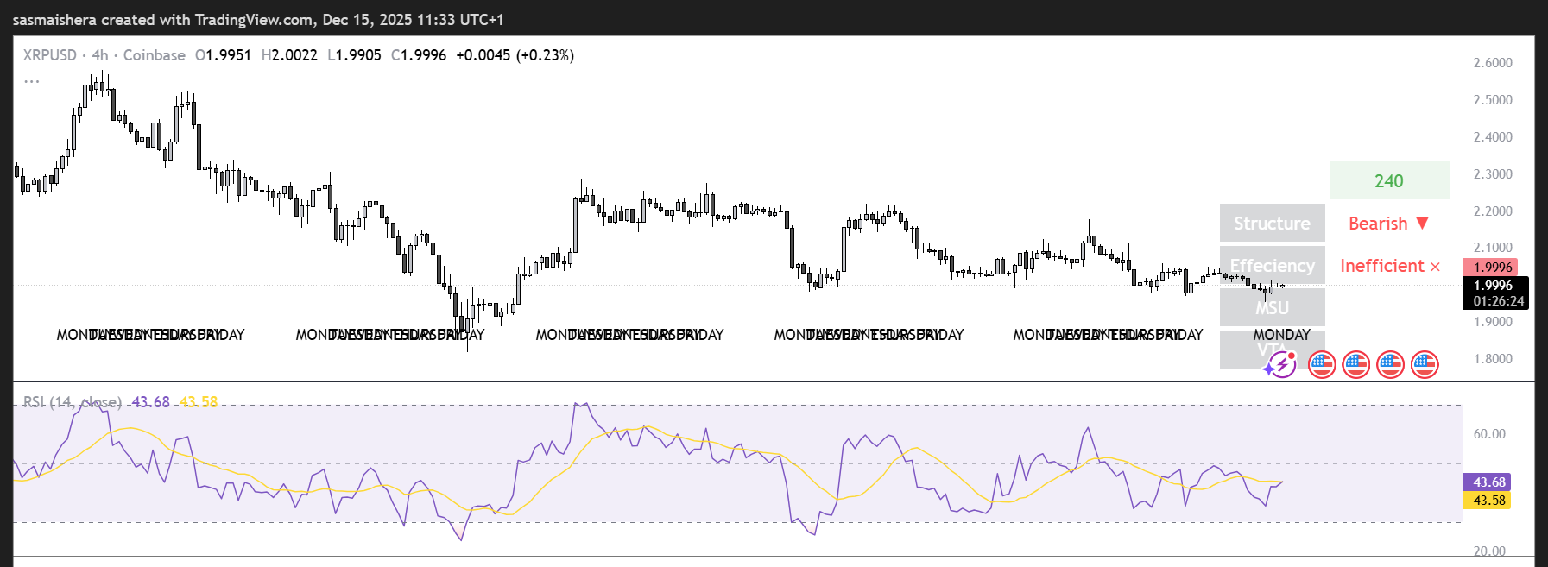This screenshot has height=567, width=1548.
Task: Open the rightmost US flag economic event icon
Action: click(1425, 365)
